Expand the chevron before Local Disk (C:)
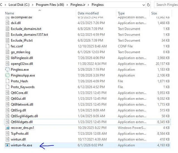 coord(5,5)
